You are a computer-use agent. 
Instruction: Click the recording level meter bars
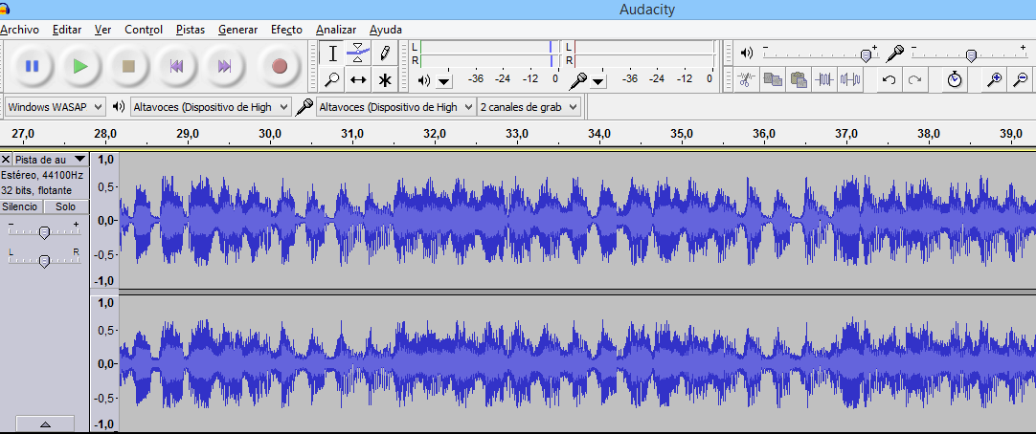(x=644, y=54)
